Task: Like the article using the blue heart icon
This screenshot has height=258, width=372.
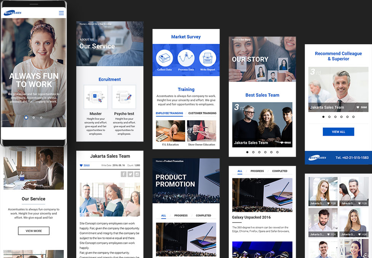Action: 81,165
